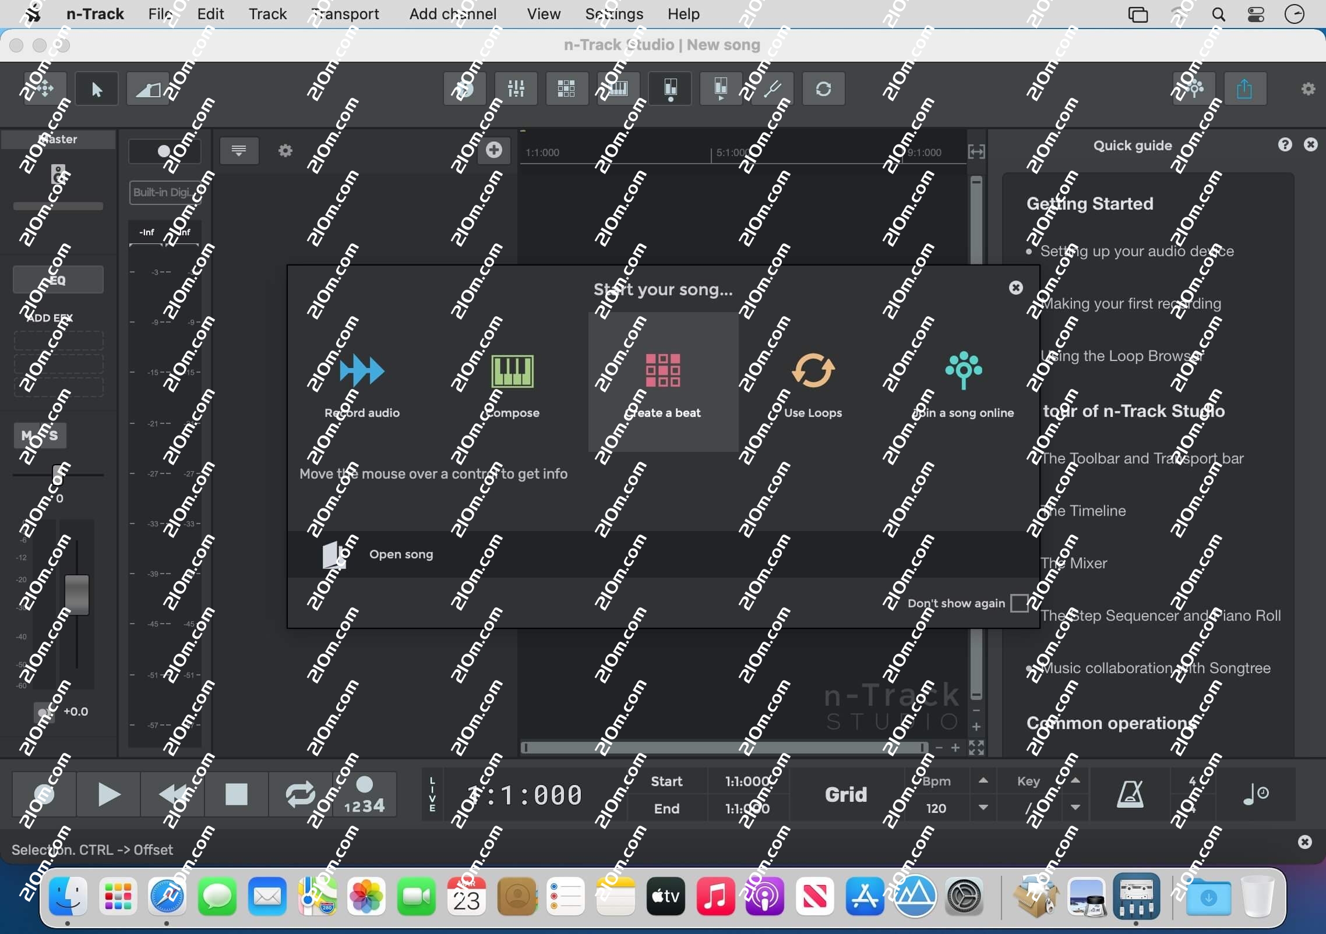Click the refresh icon in top toolbar
This screenshot has width=1326, height=934.
(823, 89)
